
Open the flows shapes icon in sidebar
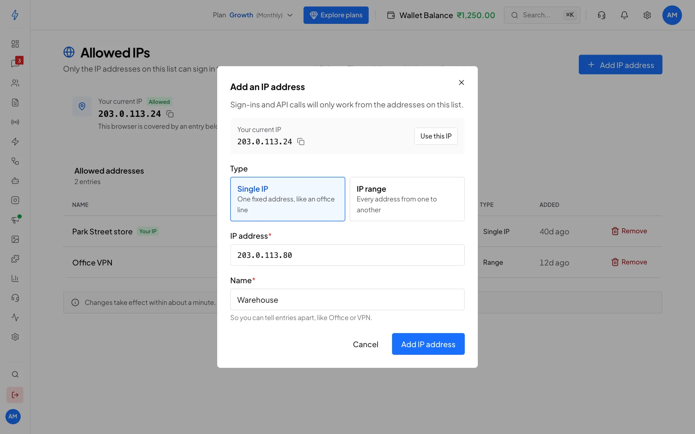(15, 161)
